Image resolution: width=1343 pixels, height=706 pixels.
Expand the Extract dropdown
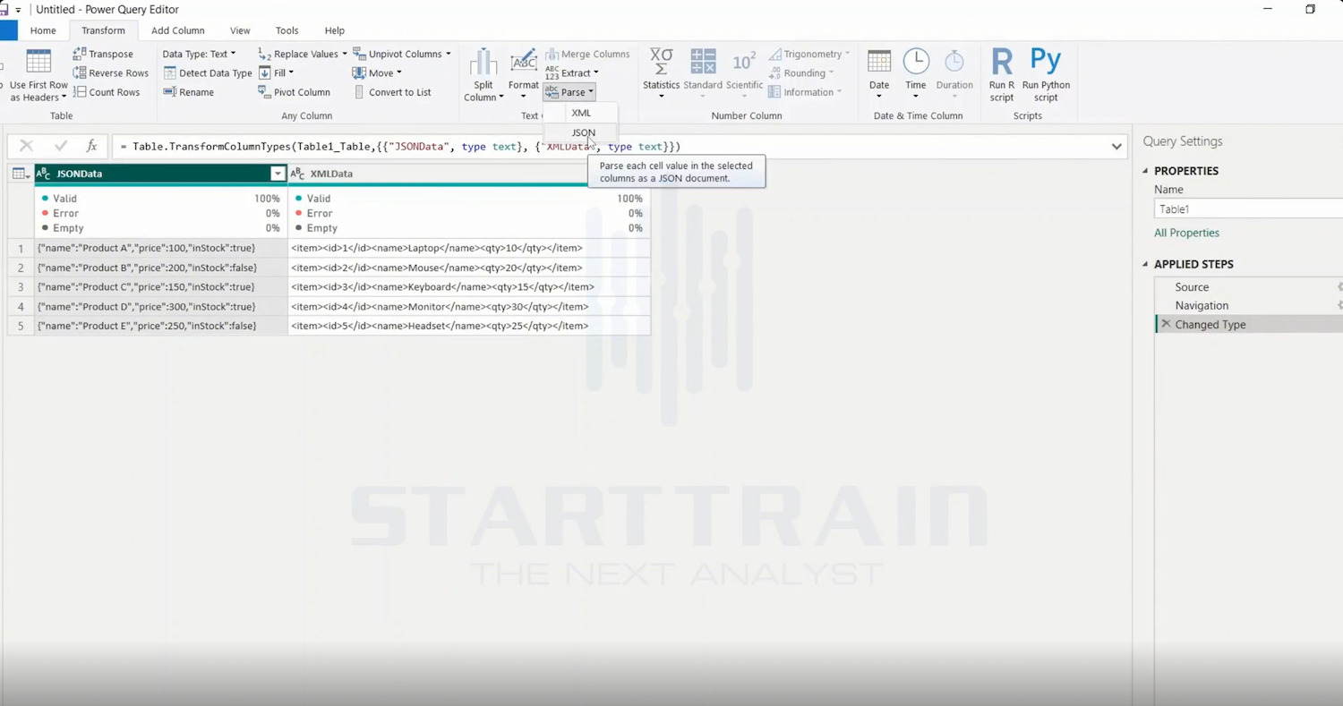572,73
